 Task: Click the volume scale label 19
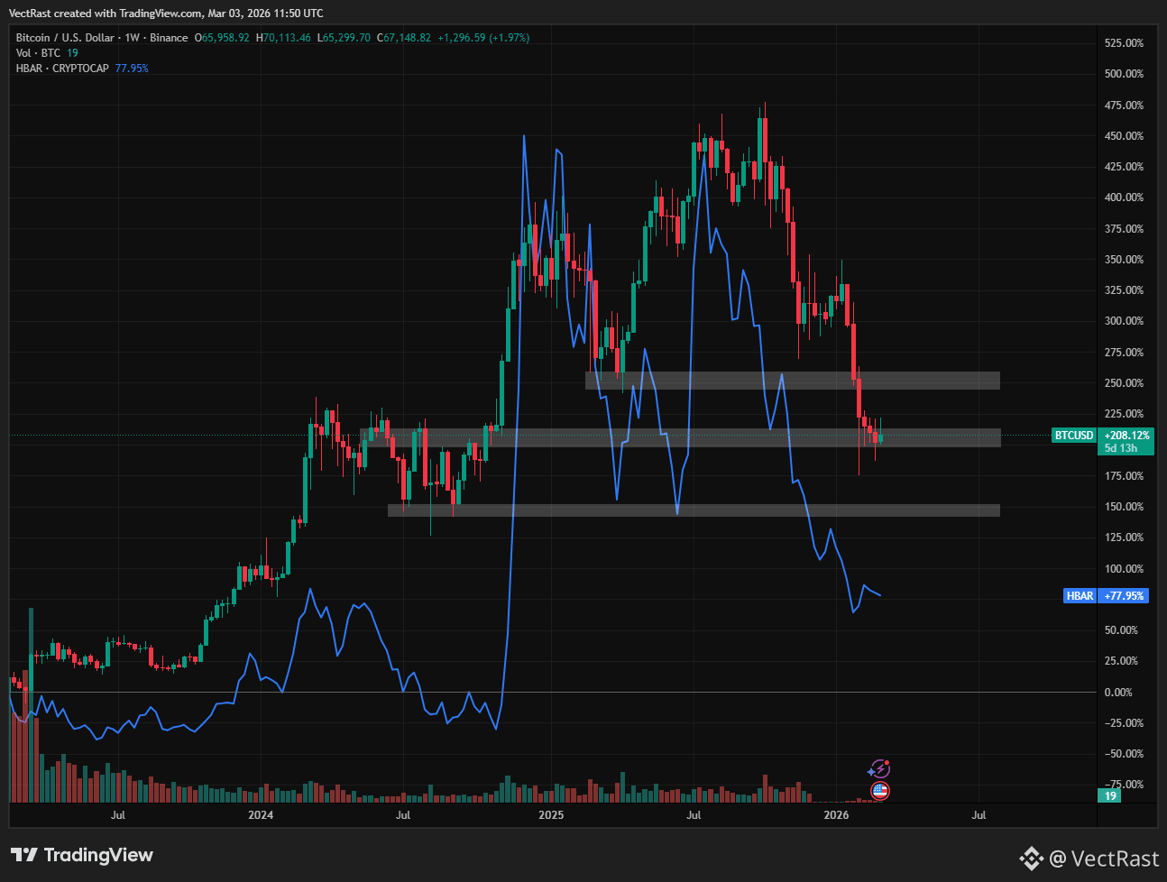click(1110, 795)
